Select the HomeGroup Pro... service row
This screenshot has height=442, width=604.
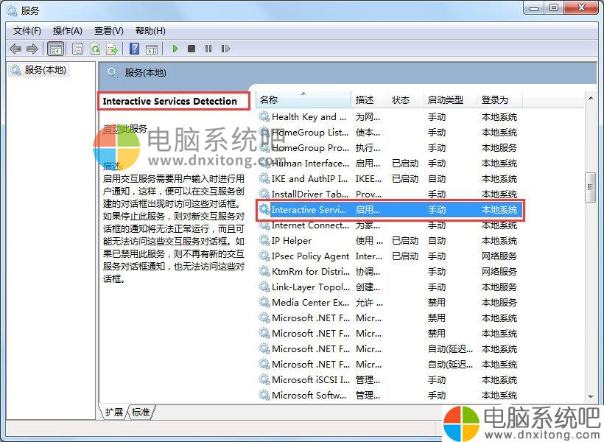point(389,147)
